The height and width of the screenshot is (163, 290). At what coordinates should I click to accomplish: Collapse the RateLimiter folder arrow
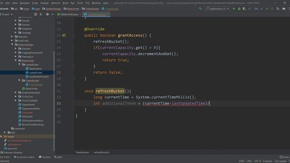[x=16, y=60]
